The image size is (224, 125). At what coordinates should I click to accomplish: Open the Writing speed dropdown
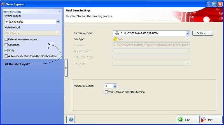[58, 22]
